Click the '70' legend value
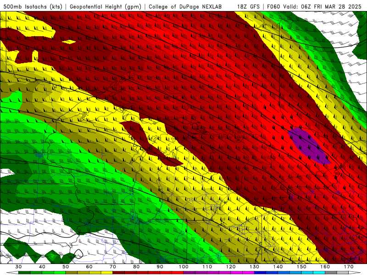This screenshot has height=275, width=367. coord(113,267)
